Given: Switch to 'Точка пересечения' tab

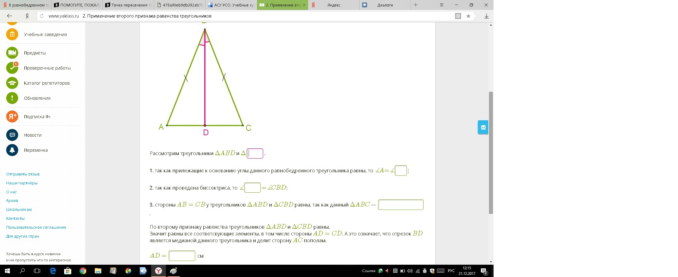Looking at the screenshot, I should [x=128, y=5].
